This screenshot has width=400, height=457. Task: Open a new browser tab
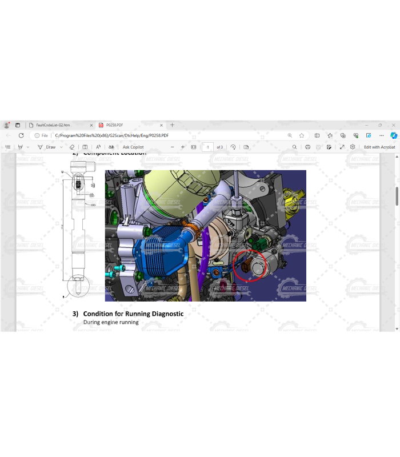(173, 125)
